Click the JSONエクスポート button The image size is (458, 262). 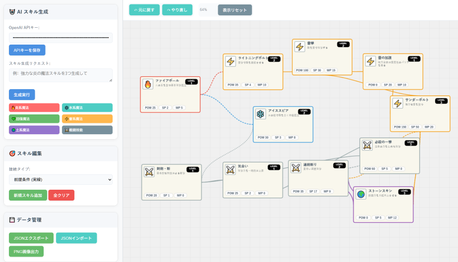31,238
